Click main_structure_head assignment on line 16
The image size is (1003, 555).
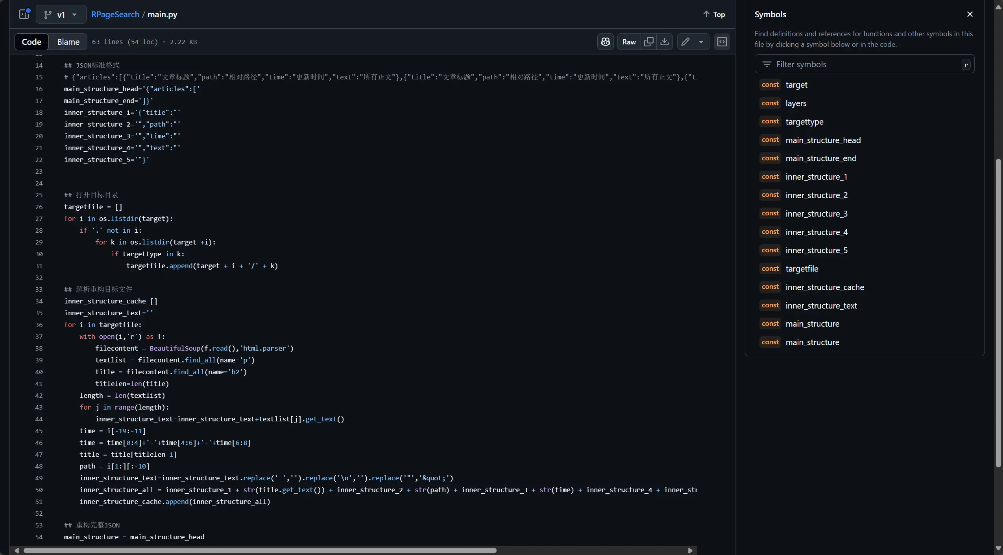pos(101,89)
